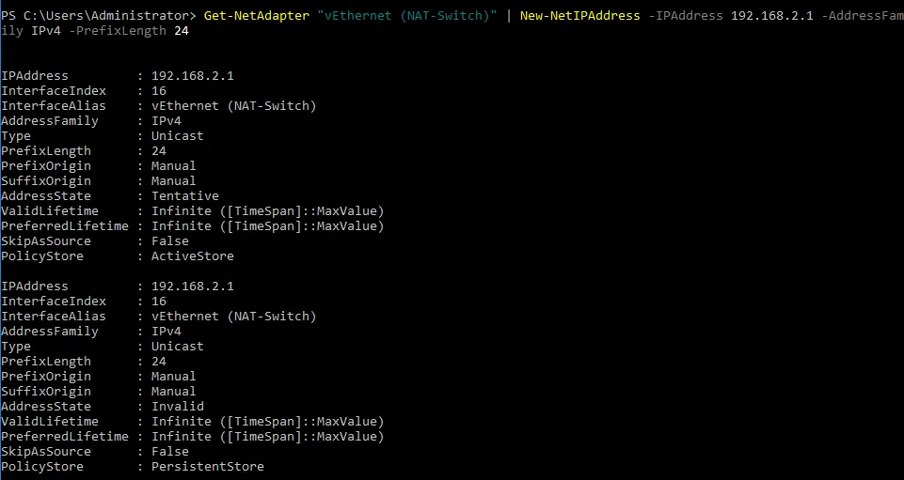Click the InterfaceAlias label in second output block
The width and height of the screenshot is (904, 480).
53,317
